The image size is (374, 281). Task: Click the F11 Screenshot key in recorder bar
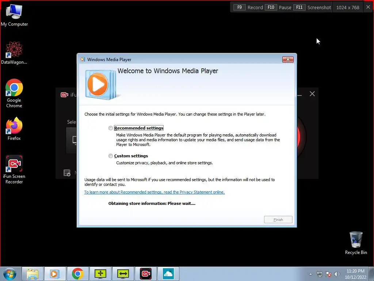(299, 7)
